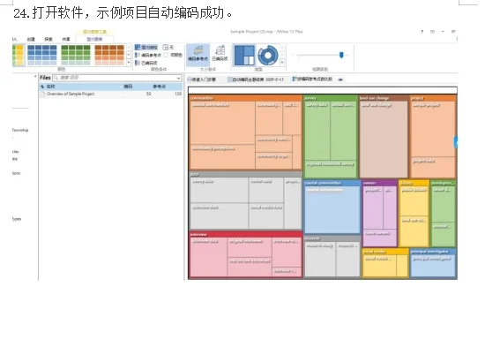Click the blue handle on the chart's right edge
485x340 pixels.
[456, 142]
